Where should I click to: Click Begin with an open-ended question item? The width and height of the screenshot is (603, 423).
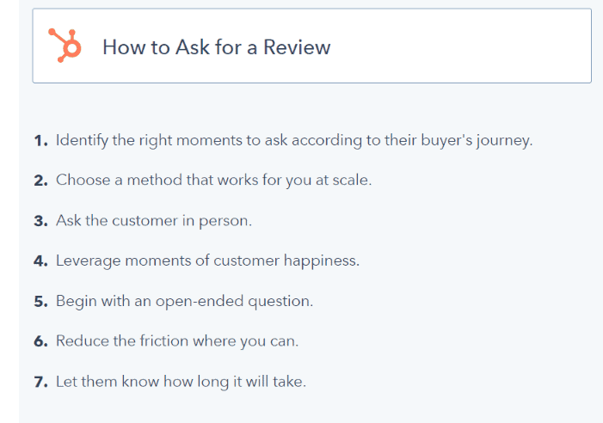click(185, 301)
